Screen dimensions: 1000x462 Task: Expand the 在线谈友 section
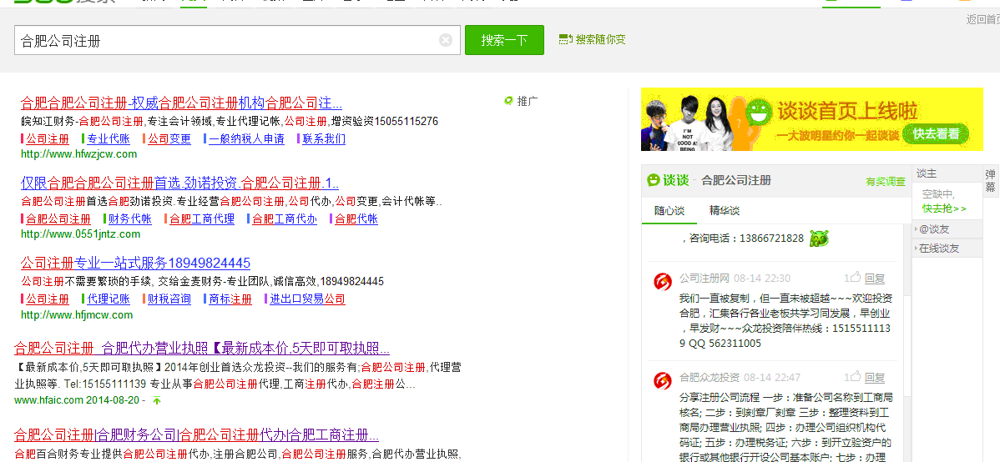938,249
